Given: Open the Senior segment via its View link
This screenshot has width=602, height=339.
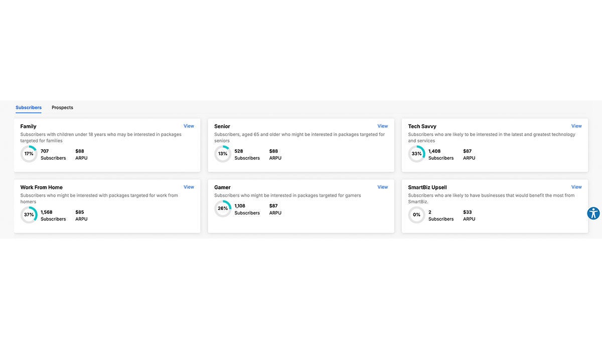Looking at the screenshot, I should coord(382,126).
